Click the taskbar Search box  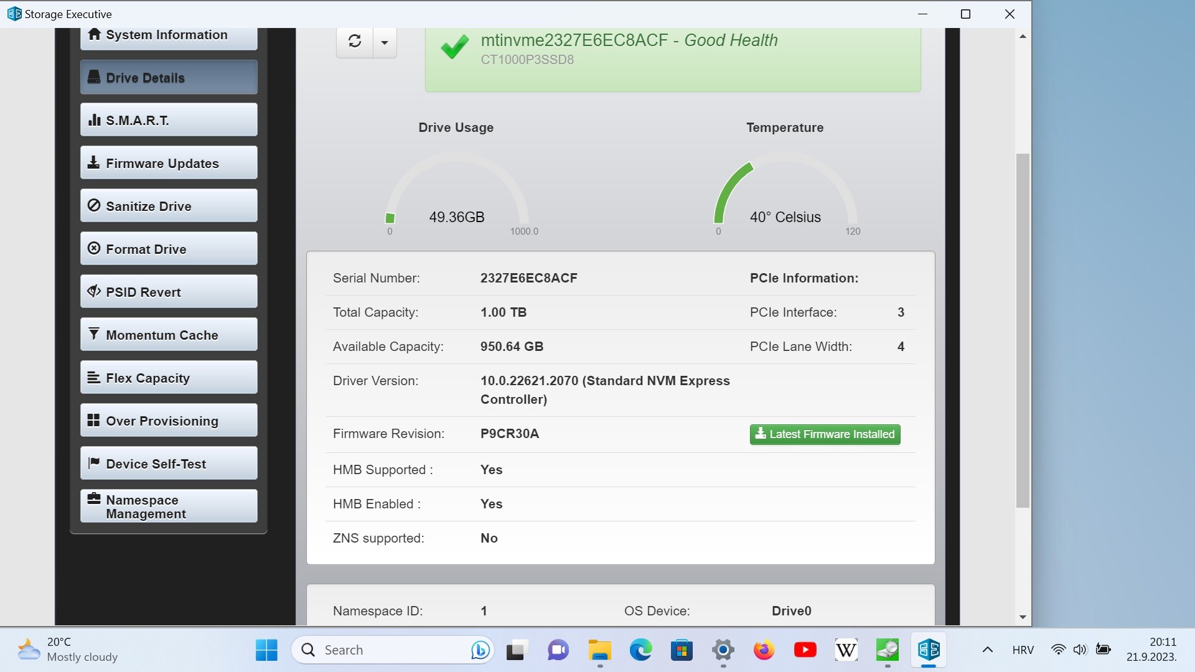[392, 650]
